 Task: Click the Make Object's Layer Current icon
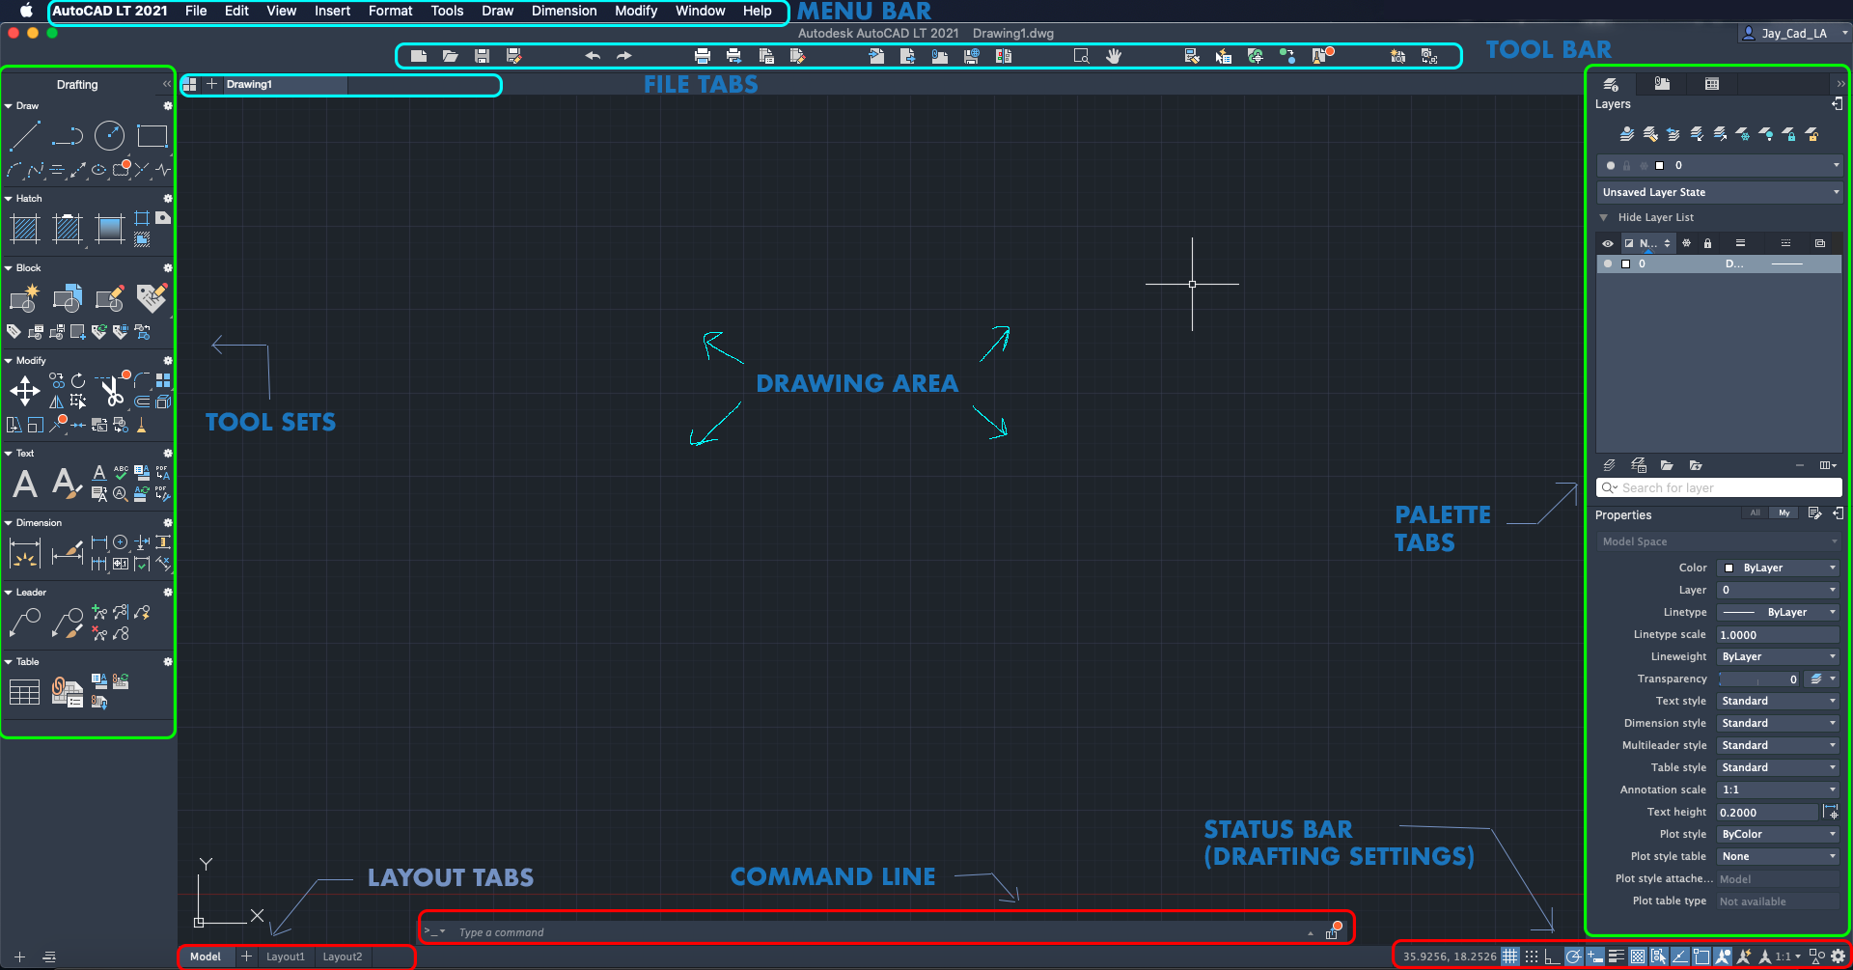click(1627, 134)
